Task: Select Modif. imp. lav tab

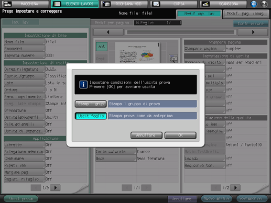Action: point(199,14)
